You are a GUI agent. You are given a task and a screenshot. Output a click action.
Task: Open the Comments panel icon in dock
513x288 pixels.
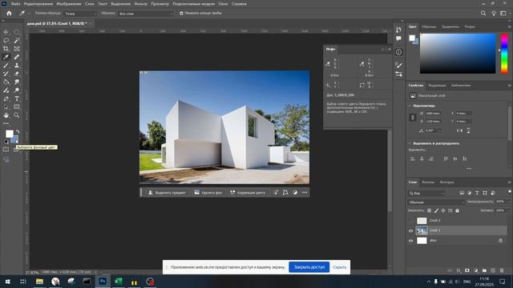[x=398, y=38]
